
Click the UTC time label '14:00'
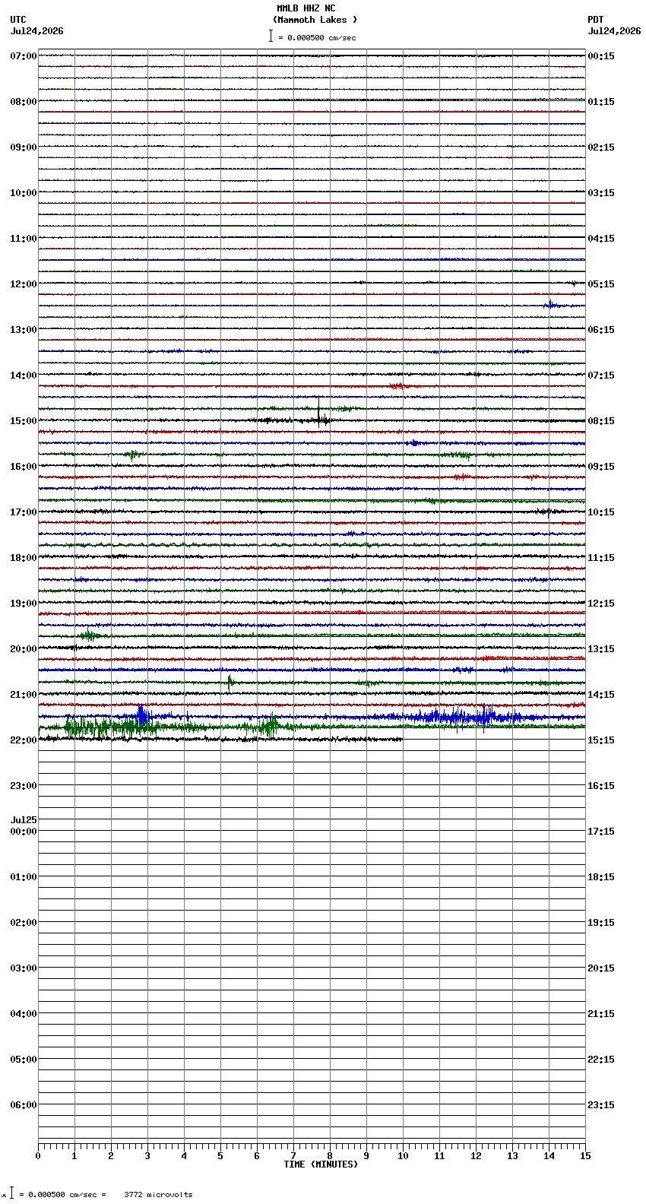tap(24, 375)
